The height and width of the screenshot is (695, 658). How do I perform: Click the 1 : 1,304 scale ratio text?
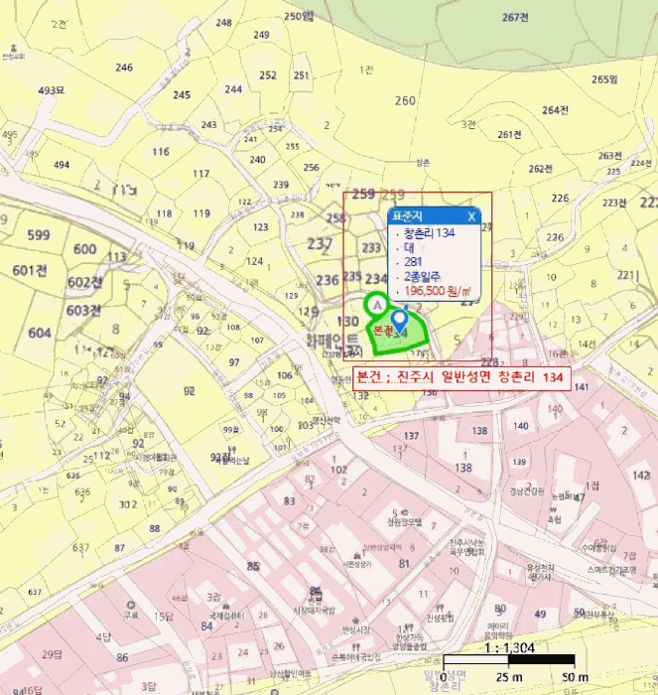pos(509,648)
